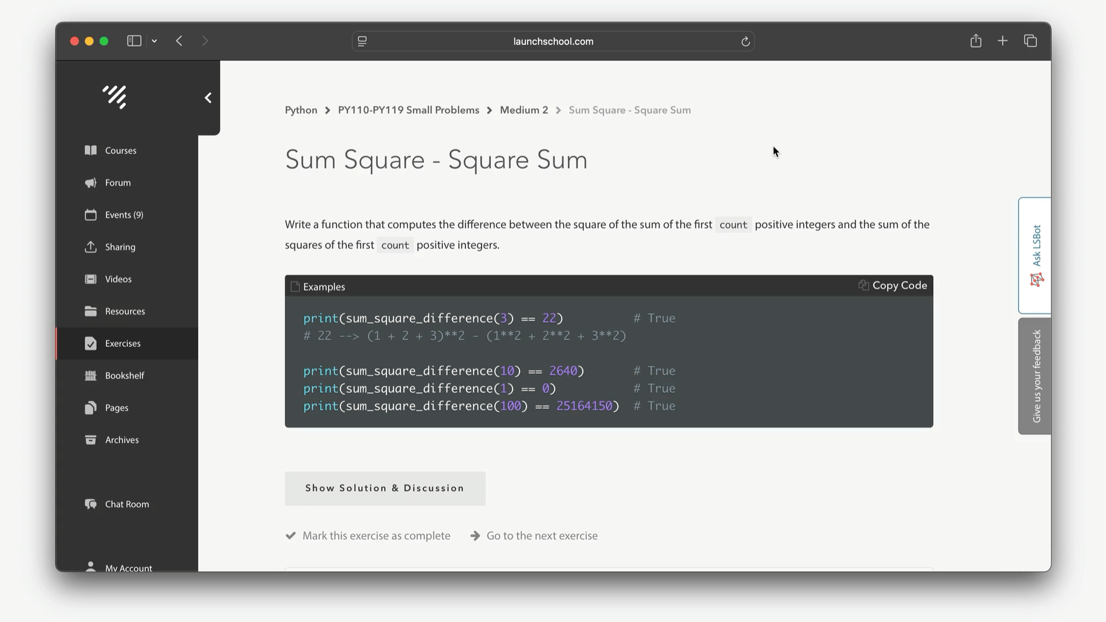Go to Archives in sidebar
1106x622 pixels.
[122, 440]
